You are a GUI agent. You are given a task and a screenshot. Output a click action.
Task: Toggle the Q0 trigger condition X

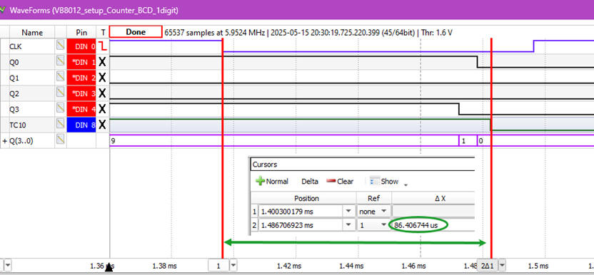pyautogui.click(x=102, y=62)
